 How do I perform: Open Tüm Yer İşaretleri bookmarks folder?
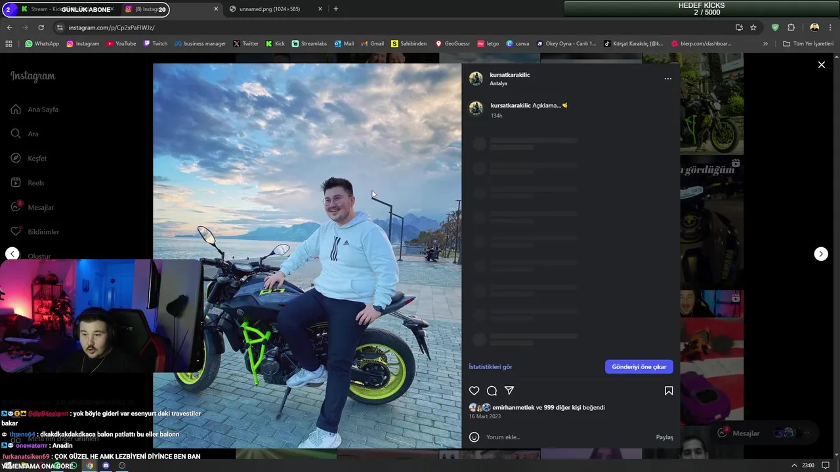pyautogui.click(x=808, y=44)
